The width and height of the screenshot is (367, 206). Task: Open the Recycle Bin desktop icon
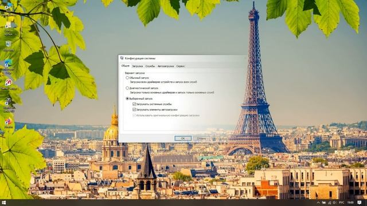[9, 44]
